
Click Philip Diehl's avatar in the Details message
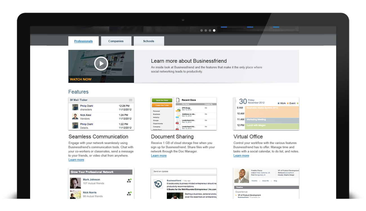[75, 125]
